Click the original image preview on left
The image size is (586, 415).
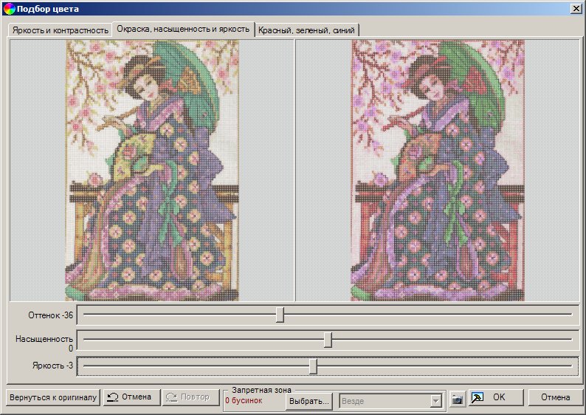tap(152, 170)
